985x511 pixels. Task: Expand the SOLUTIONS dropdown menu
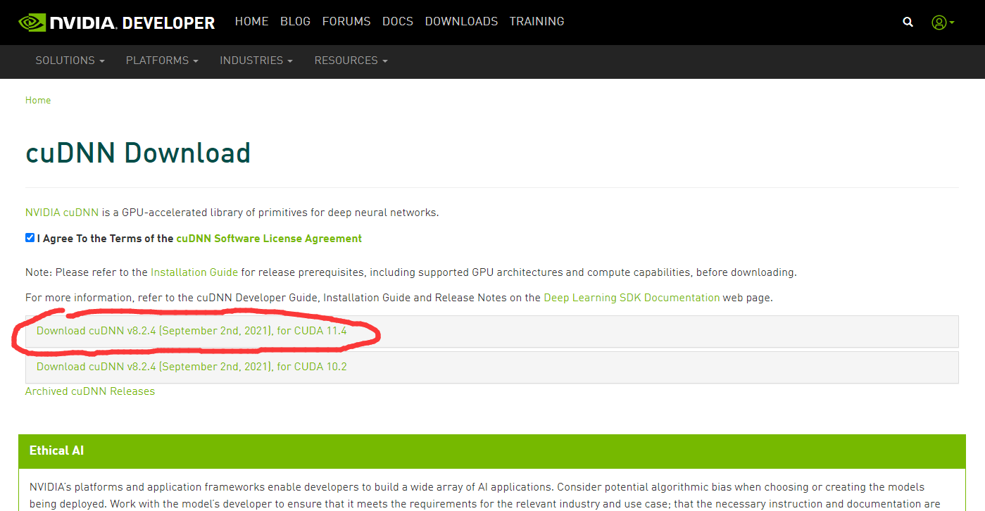click(70, 61)
